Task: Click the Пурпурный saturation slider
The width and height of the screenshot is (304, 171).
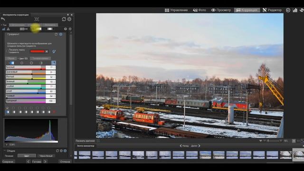Action: tap(26, 101)
